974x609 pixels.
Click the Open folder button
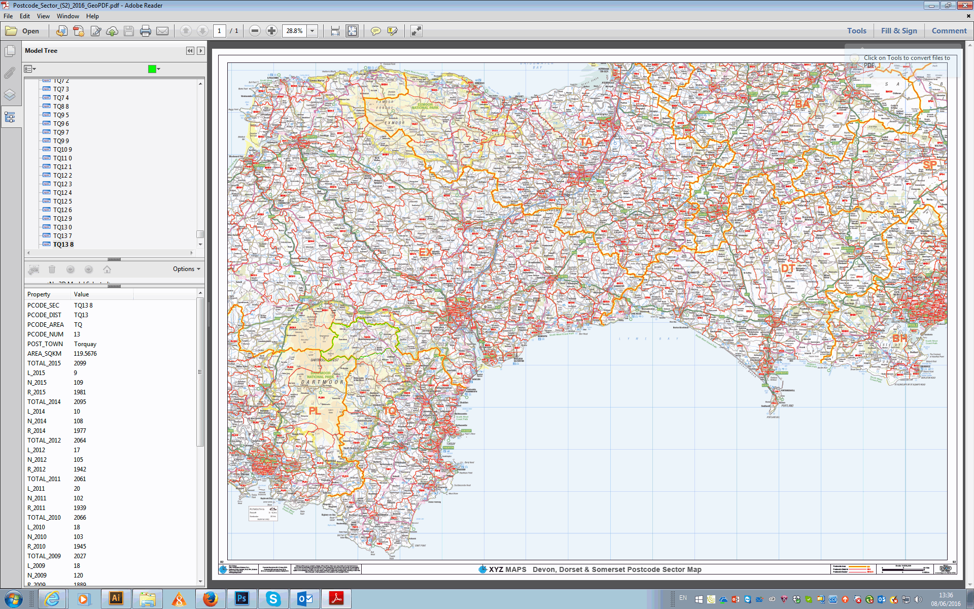[x=22, y=31]
